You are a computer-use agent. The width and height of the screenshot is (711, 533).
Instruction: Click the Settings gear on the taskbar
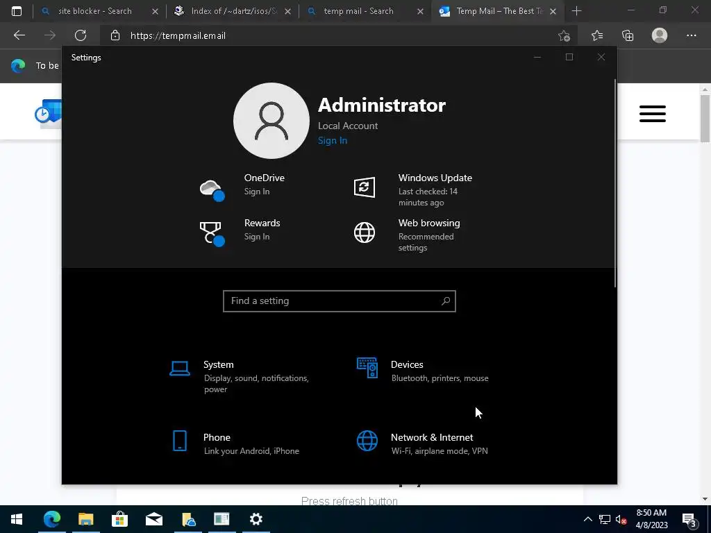pos(256,519)
